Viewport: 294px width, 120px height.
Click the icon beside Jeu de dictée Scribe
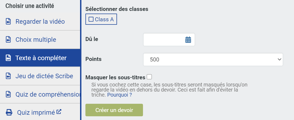click(x=8, y=76)
